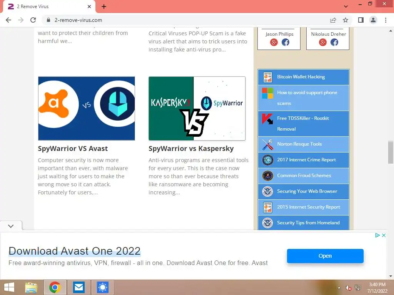Click the 2015 Internet Security Report icon

tap(268, 207)
